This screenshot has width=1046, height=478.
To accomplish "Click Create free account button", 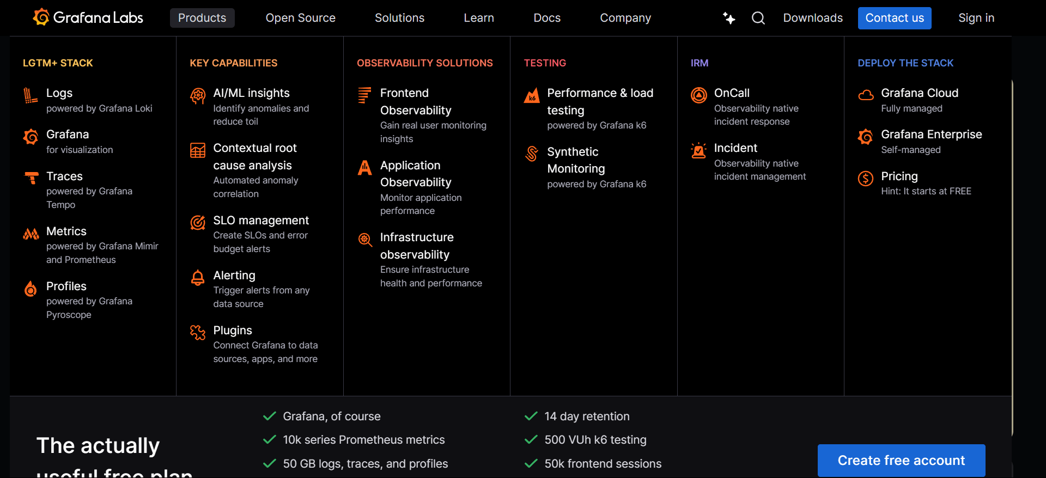I will coord(901,461).
